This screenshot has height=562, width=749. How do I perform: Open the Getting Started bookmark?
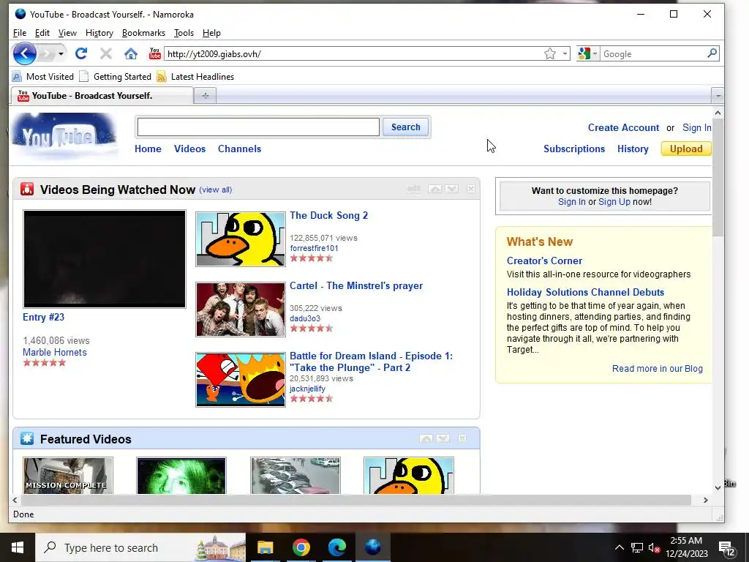tap(115, 76)
